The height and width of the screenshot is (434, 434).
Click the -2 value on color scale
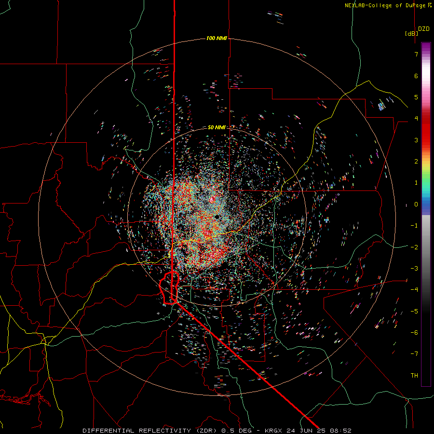(414, 247)
